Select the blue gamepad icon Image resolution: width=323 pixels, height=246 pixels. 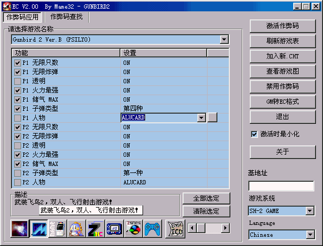point(152,229)
